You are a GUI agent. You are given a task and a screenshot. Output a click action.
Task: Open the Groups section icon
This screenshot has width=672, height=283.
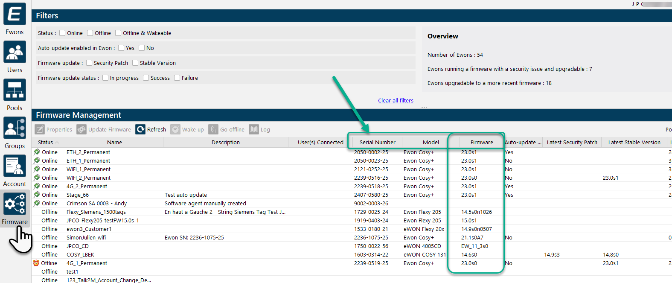(15, 128)
